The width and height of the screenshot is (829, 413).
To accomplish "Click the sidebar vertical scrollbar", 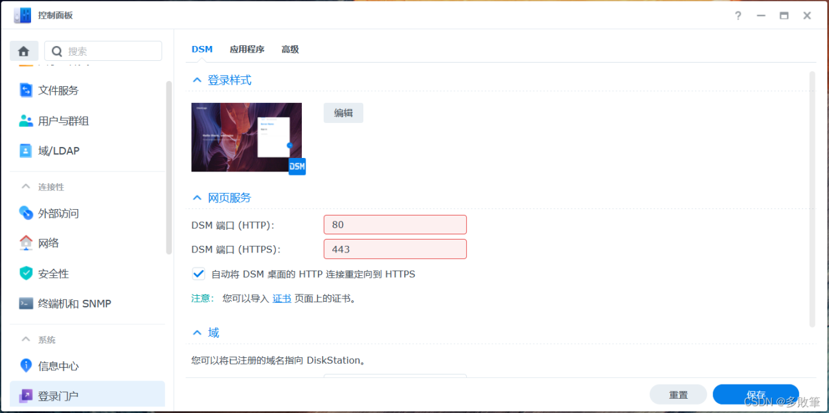I will pyautogui.click(x=169, y=167).
